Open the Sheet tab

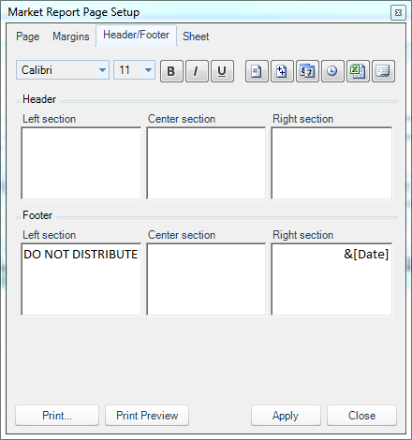point(196,37)
